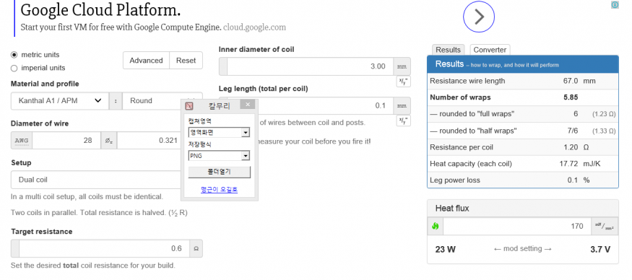Click the wire diameter field showing 0.321
Image resolution: width=632 pixels, height=280 pixels.
(149, 140)
